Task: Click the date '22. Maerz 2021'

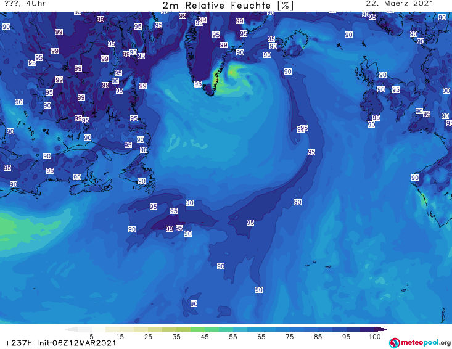Action: tap(400, 4)
